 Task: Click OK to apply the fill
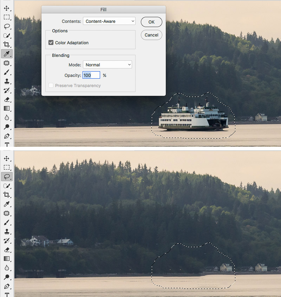point(151,22)
